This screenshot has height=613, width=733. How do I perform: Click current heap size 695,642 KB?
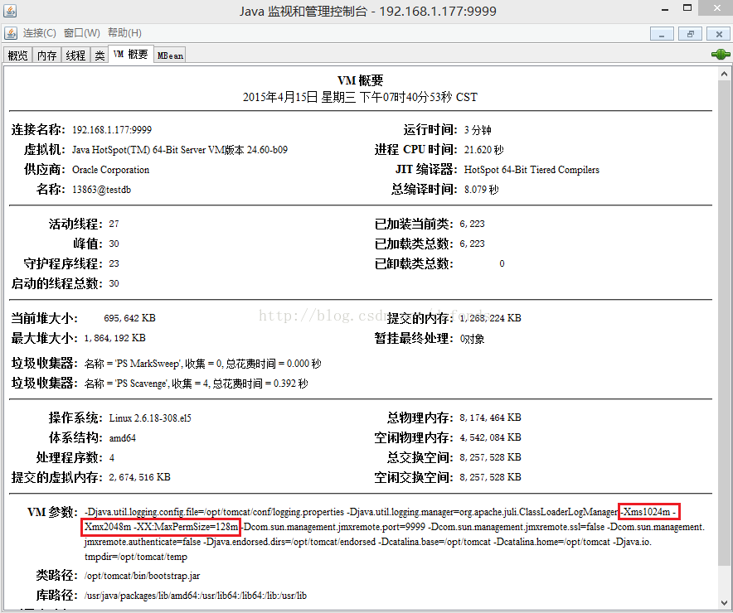pos(129,318)
